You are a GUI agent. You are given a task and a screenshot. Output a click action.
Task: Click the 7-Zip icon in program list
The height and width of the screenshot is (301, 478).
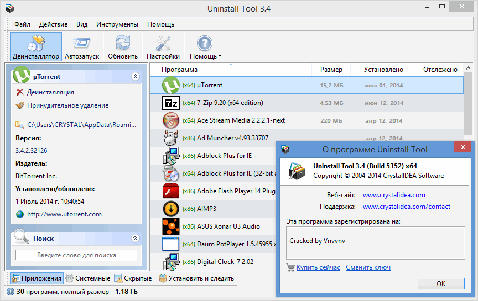pyautogui.click(x=171, y=103)
